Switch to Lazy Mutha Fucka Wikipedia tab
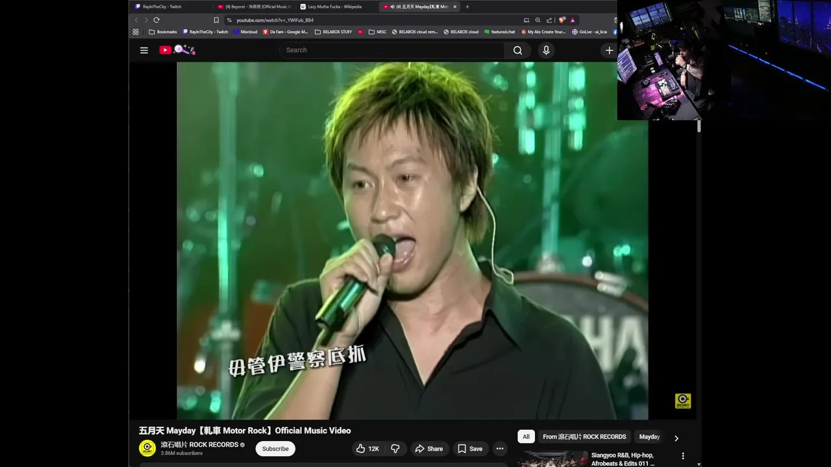The width and height of the screenshot is (831, 467). 336,6
